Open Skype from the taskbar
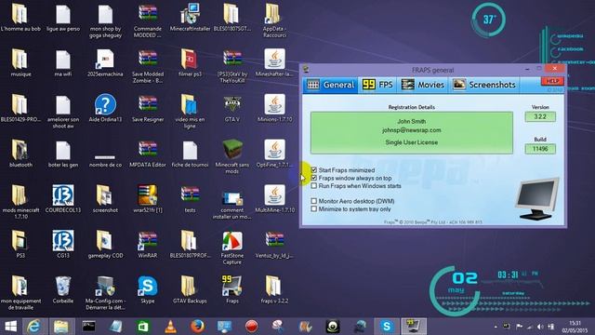The image size is (595, 335). tap(387, 327)
